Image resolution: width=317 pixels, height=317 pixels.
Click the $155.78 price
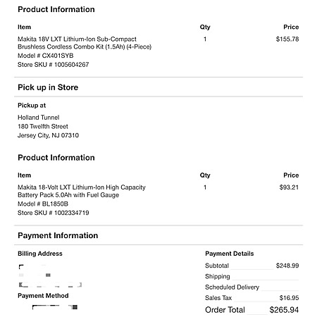click(287, 39)
